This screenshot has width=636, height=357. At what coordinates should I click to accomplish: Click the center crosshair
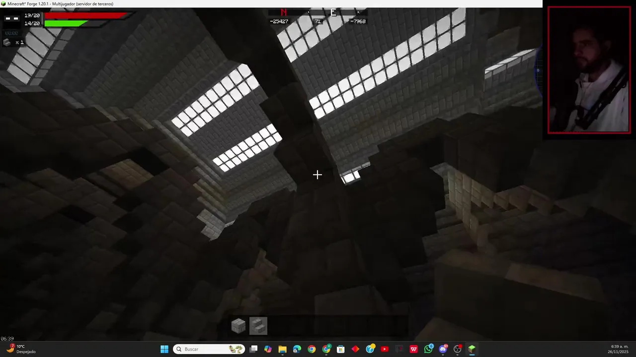[x=318, y=175]
